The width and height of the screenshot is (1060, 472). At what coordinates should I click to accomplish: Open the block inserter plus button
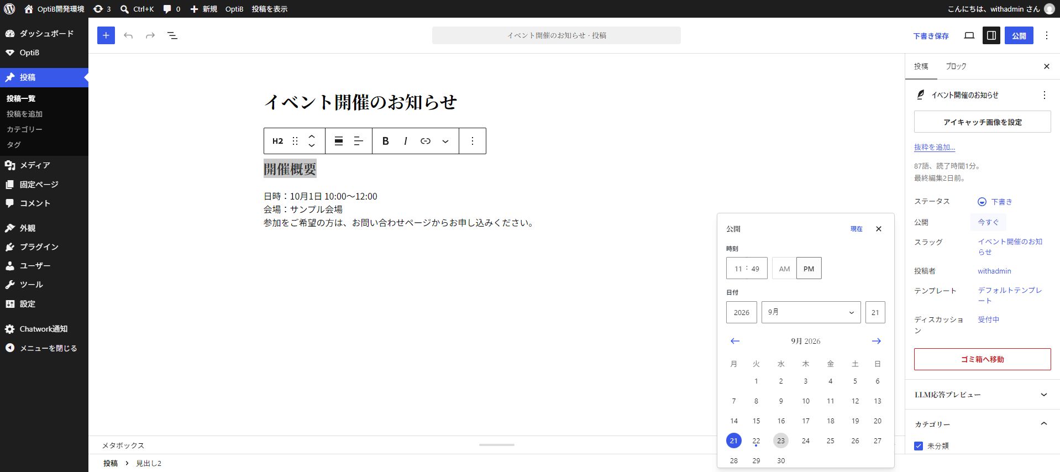(106, 35)
